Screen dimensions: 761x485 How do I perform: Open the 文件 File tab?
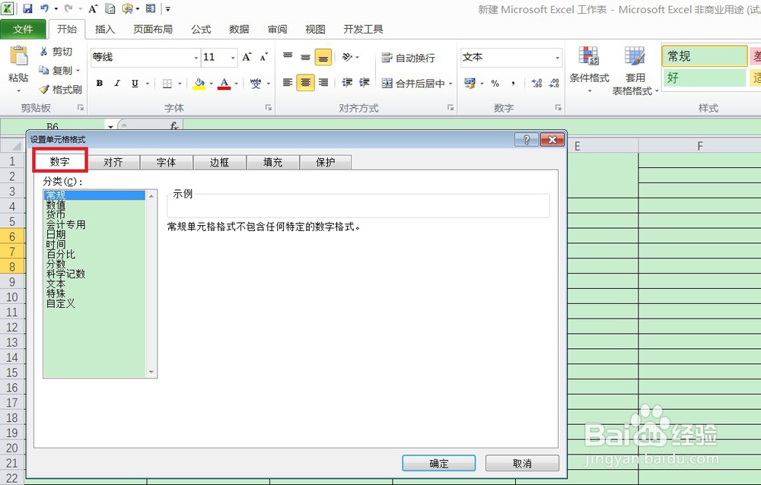tap(23, 29)
